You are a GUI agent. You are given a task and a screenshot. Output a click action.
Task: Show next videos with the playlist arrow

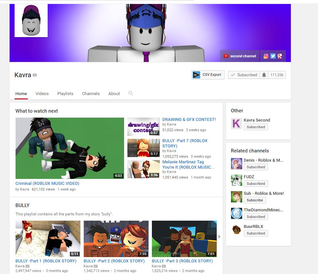point(219,237)
